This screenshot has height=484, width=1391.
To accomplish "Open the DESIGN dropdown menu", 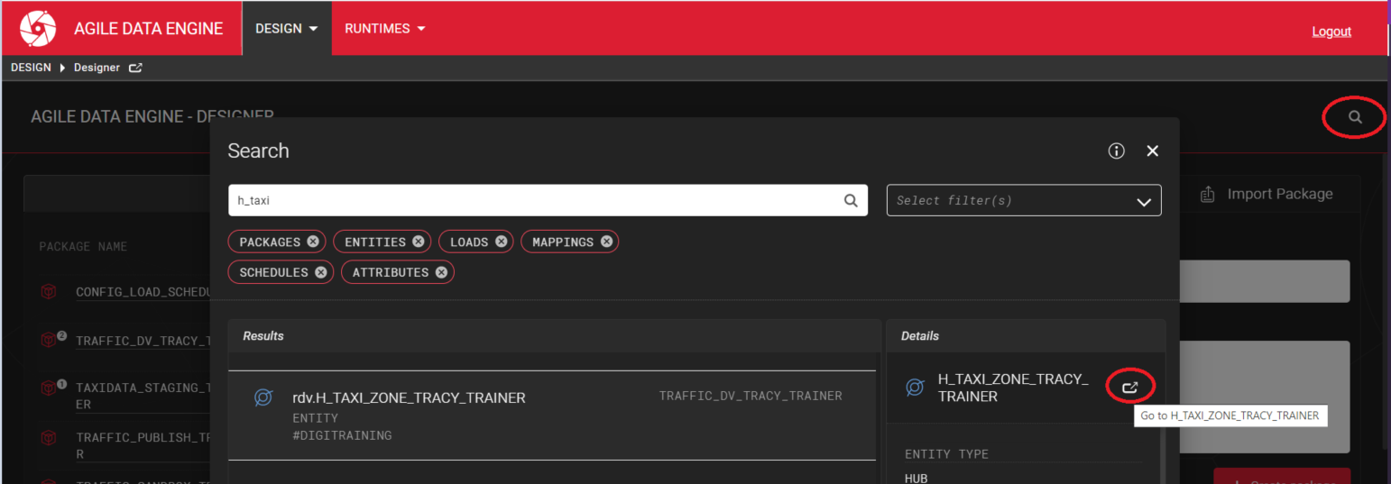I will [286, 29].
